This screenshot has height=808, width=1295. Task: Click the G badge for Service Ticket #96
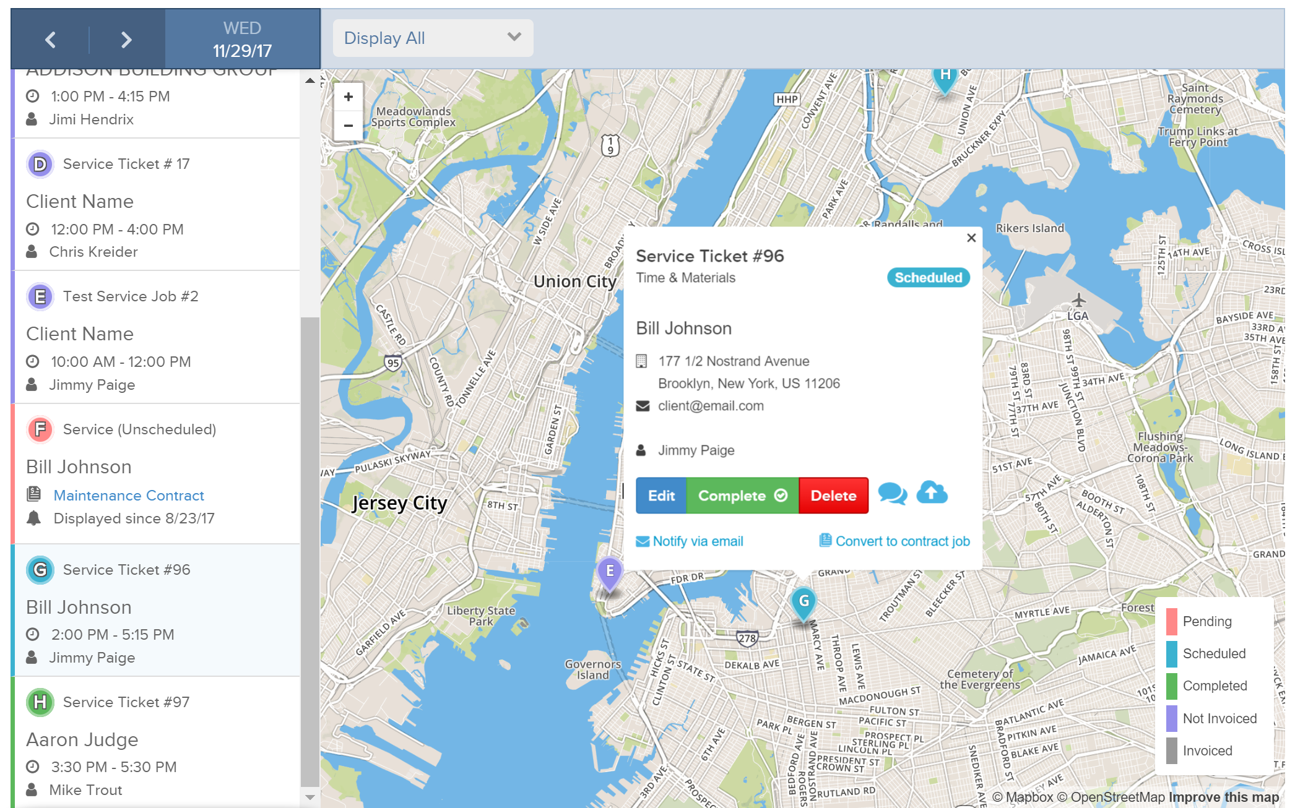40,570
